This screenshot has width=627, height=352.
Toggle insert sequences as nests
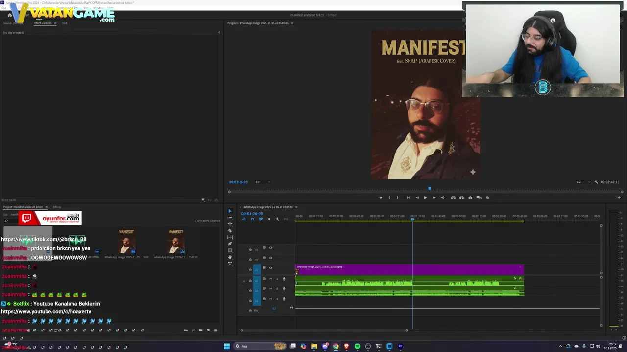244,219
